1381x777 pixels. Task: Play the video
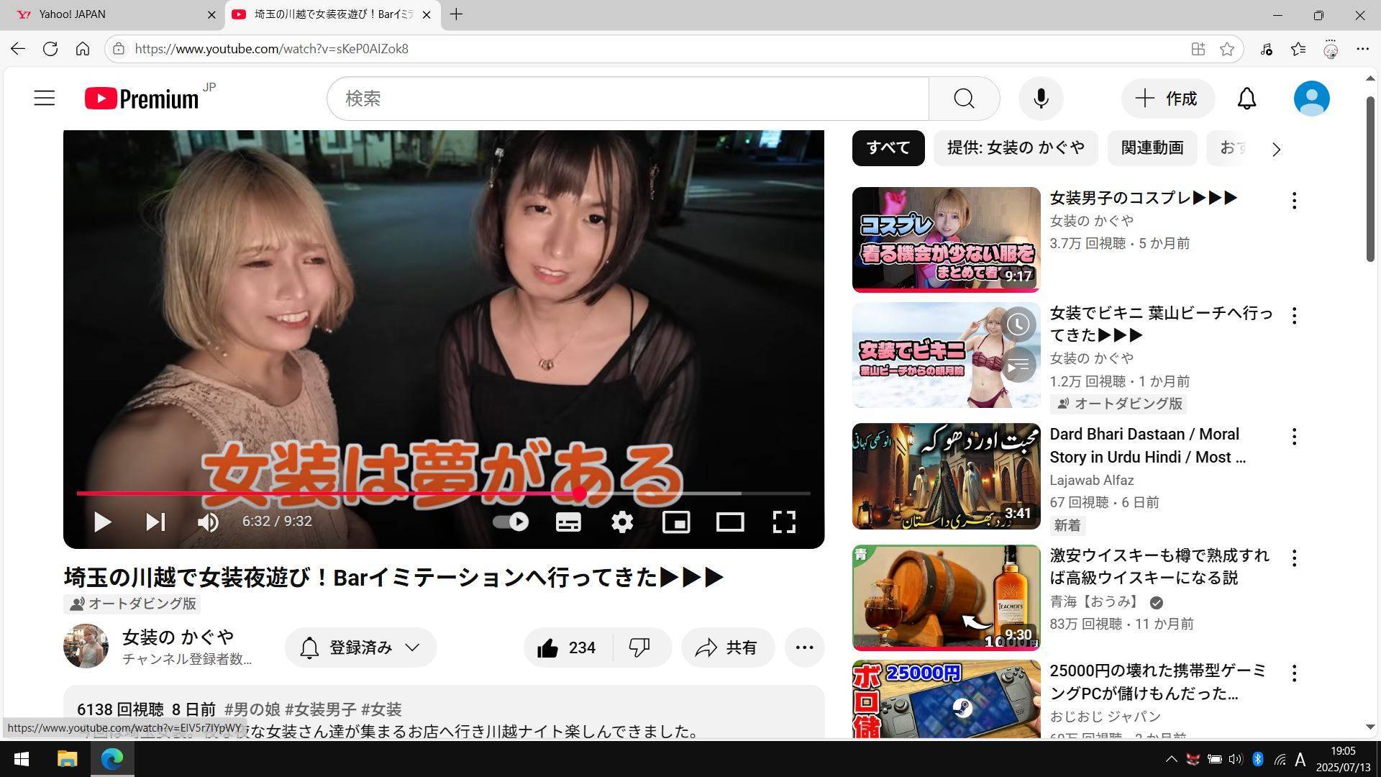pos(103,522)
